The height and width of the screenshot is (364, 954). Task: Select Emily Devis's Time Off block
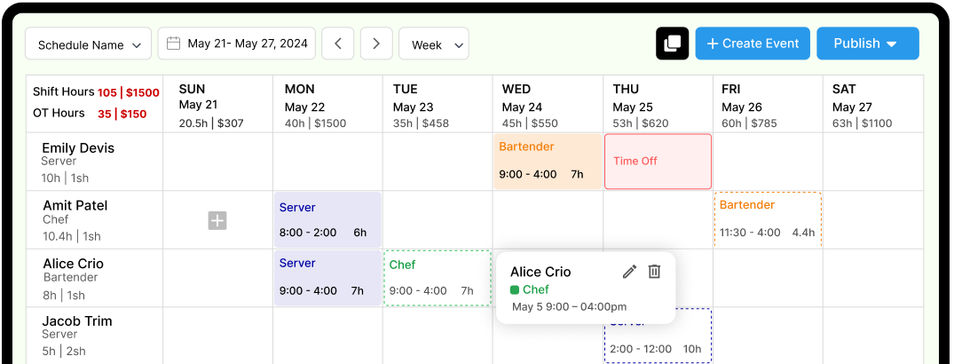[658, 162]
